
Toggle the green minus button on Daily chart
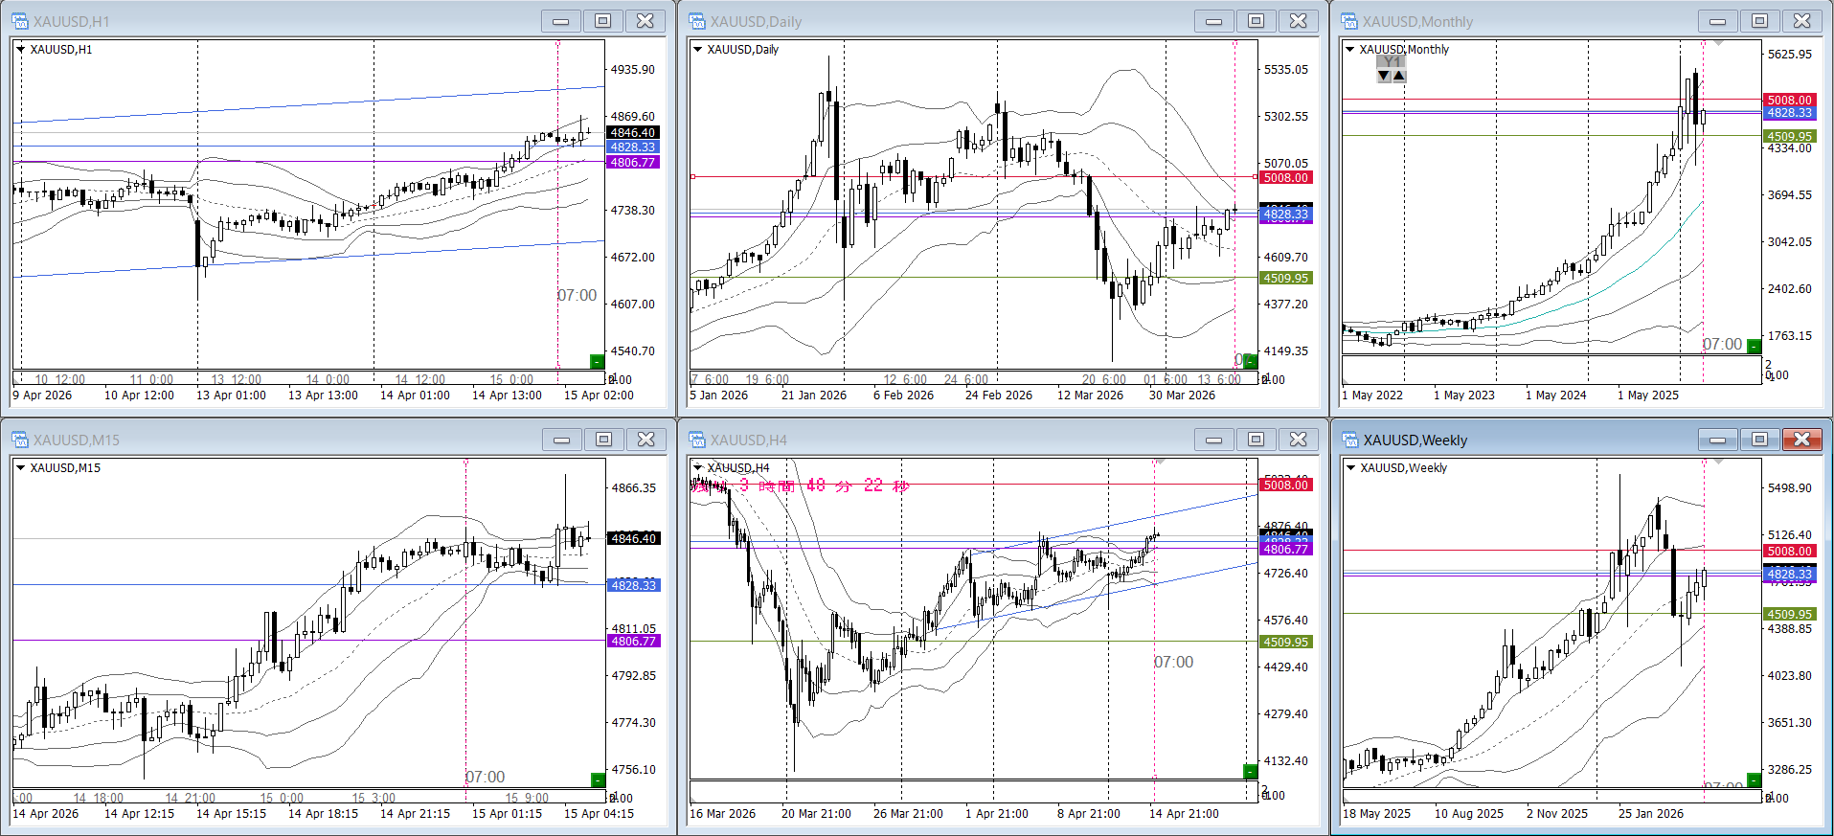1250,361
